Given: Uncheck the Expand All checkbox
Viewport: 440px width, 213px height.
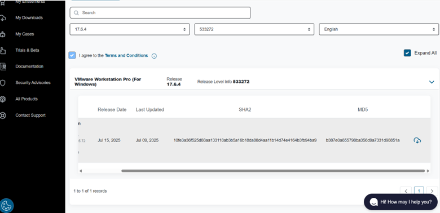Looking at the screenshot, I should coord(407,53).
